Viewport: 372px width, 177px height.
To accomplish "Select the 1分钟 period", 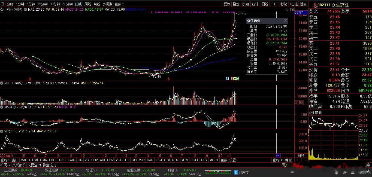I will click(20, 4).
